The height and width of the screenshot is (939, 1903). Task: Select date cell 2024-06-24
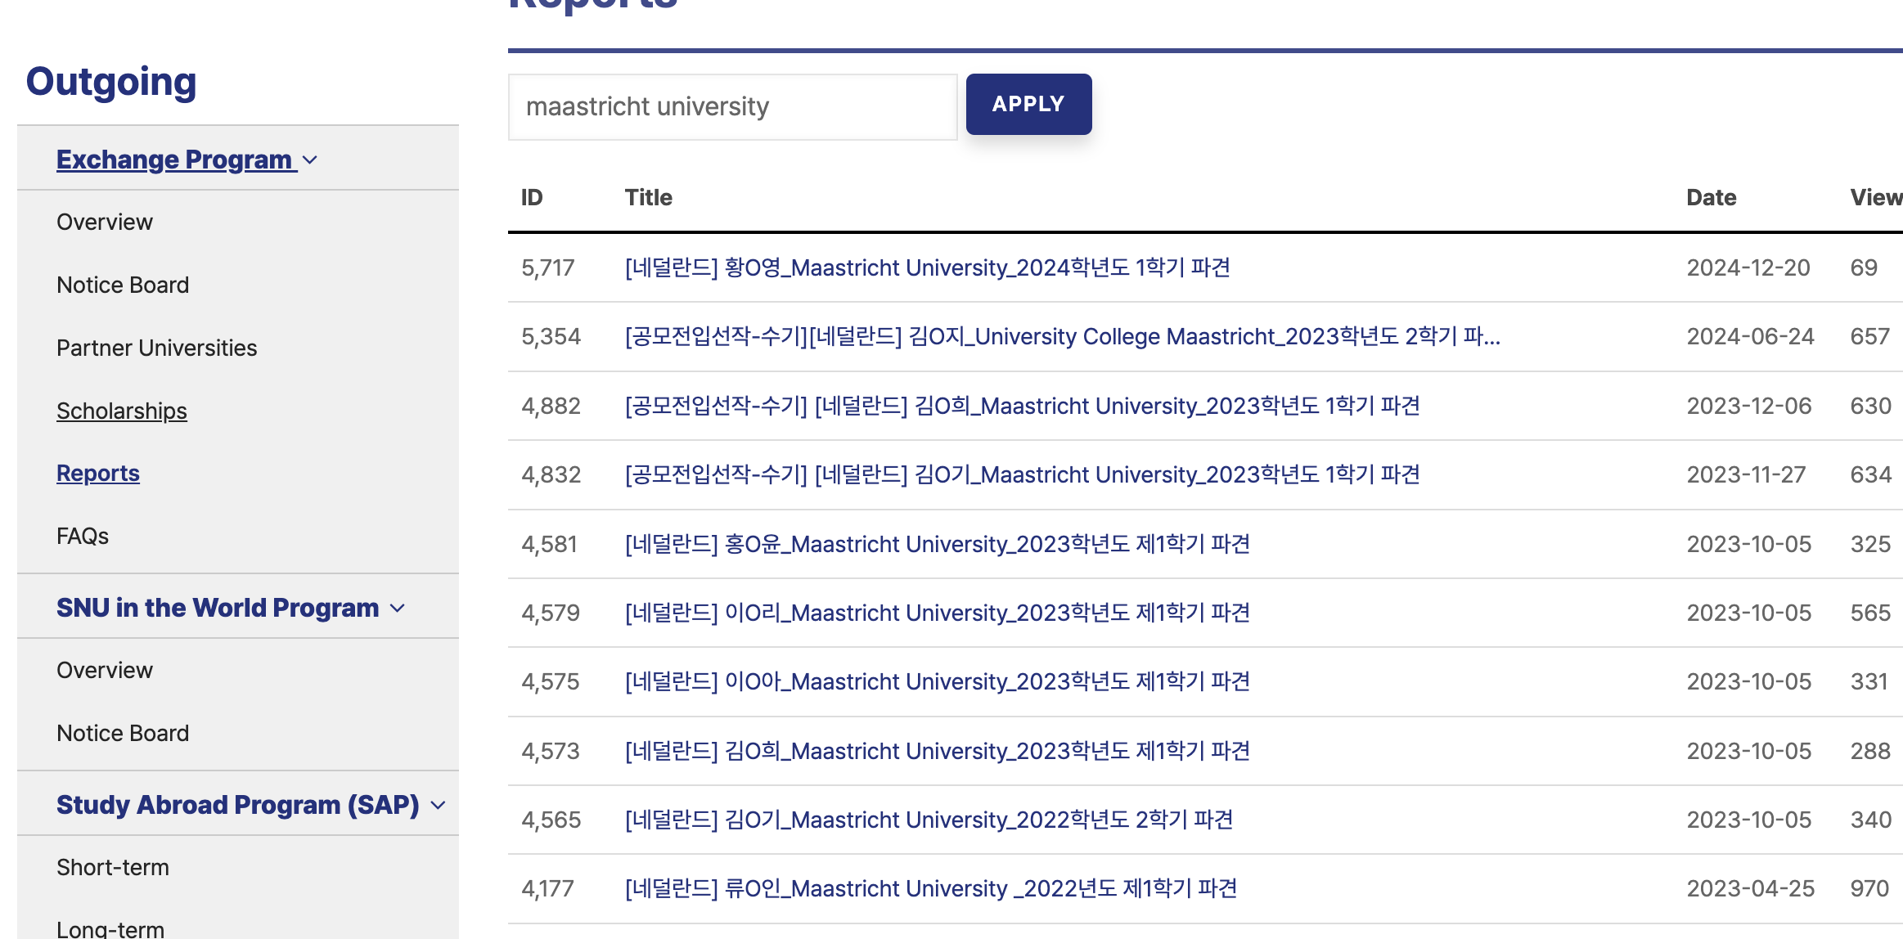[x=1751, y=337]
